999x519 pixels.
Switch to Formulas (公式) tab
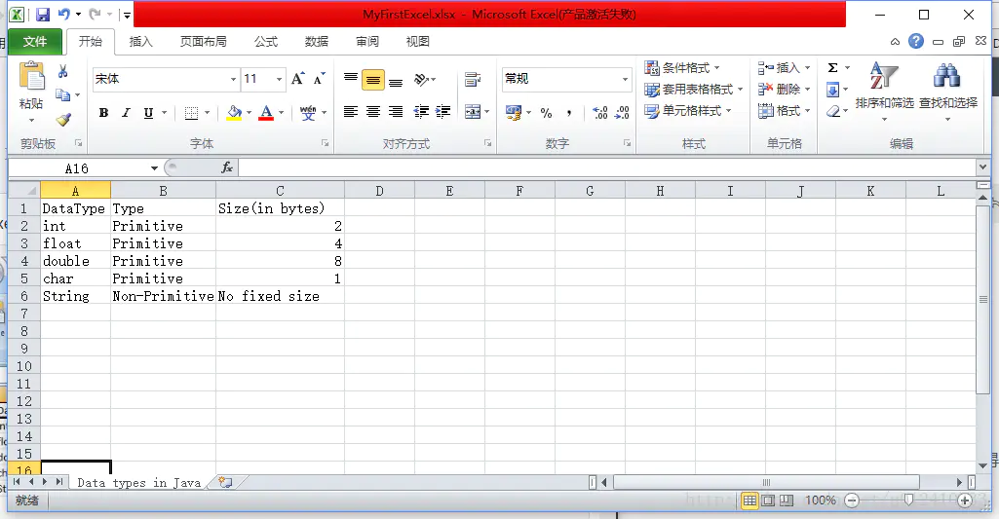click(x=266, y=42)
